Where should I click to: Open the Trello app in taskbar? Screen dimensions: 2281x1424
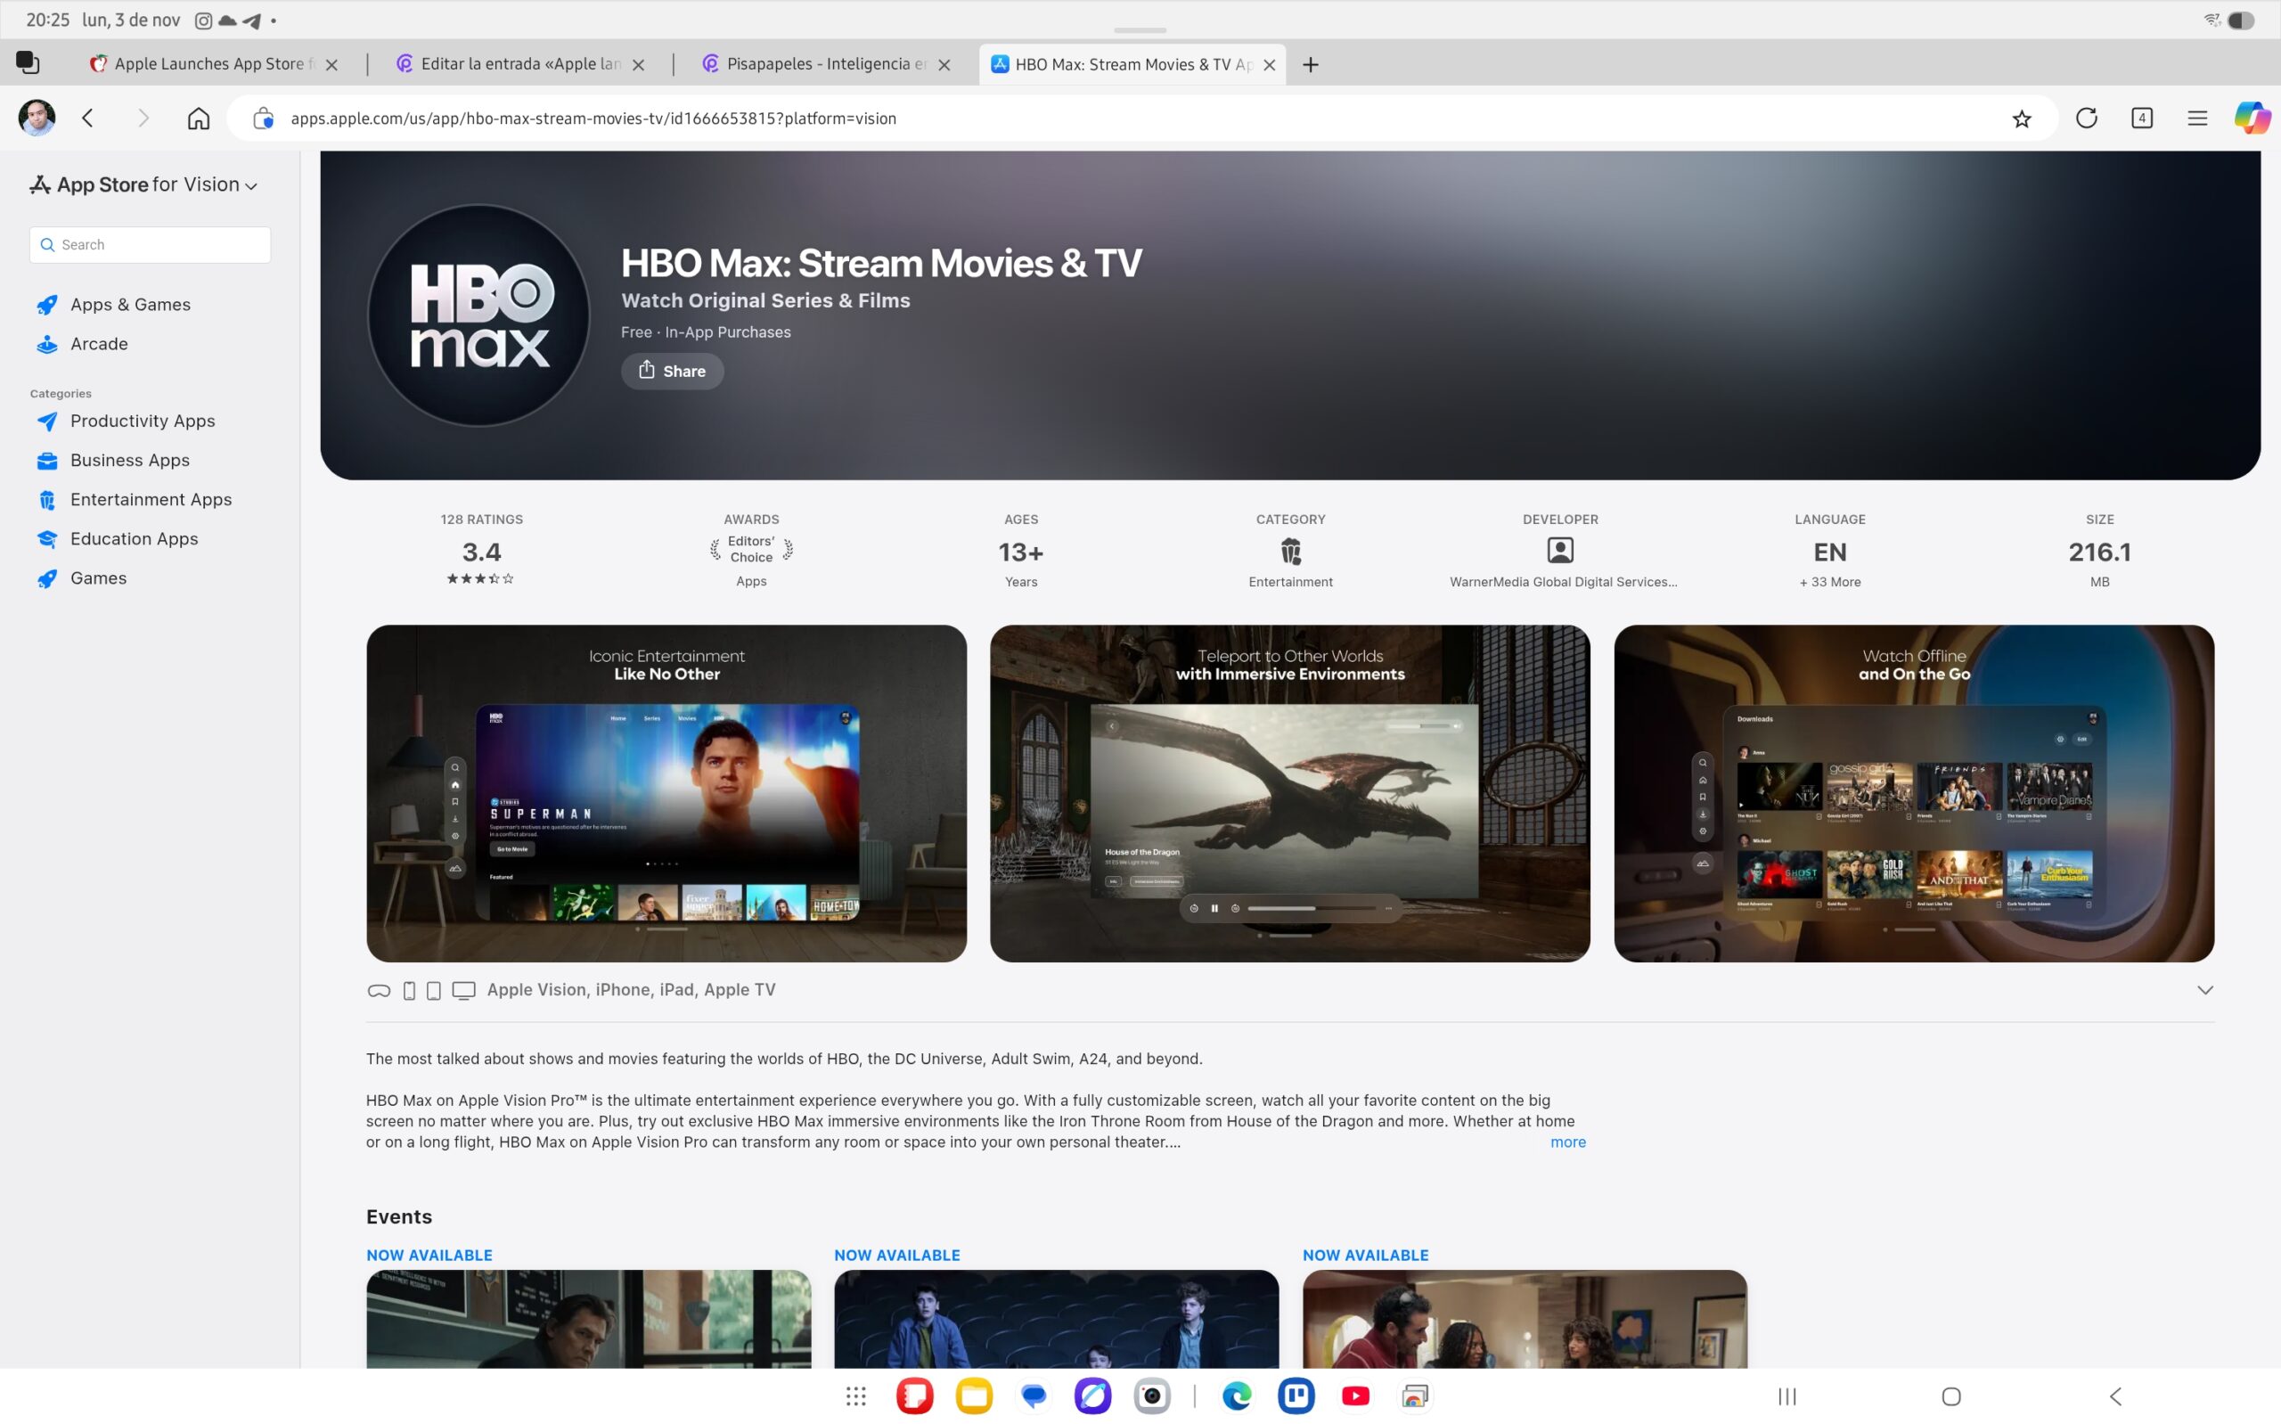[1296, 1395]
